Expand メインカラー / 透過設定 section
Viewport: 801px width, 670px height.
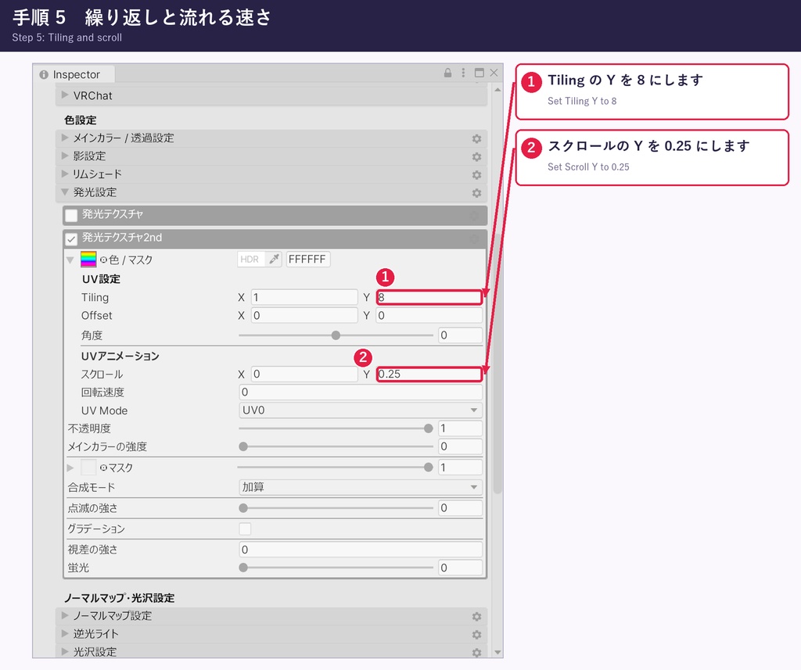point(64,138)
